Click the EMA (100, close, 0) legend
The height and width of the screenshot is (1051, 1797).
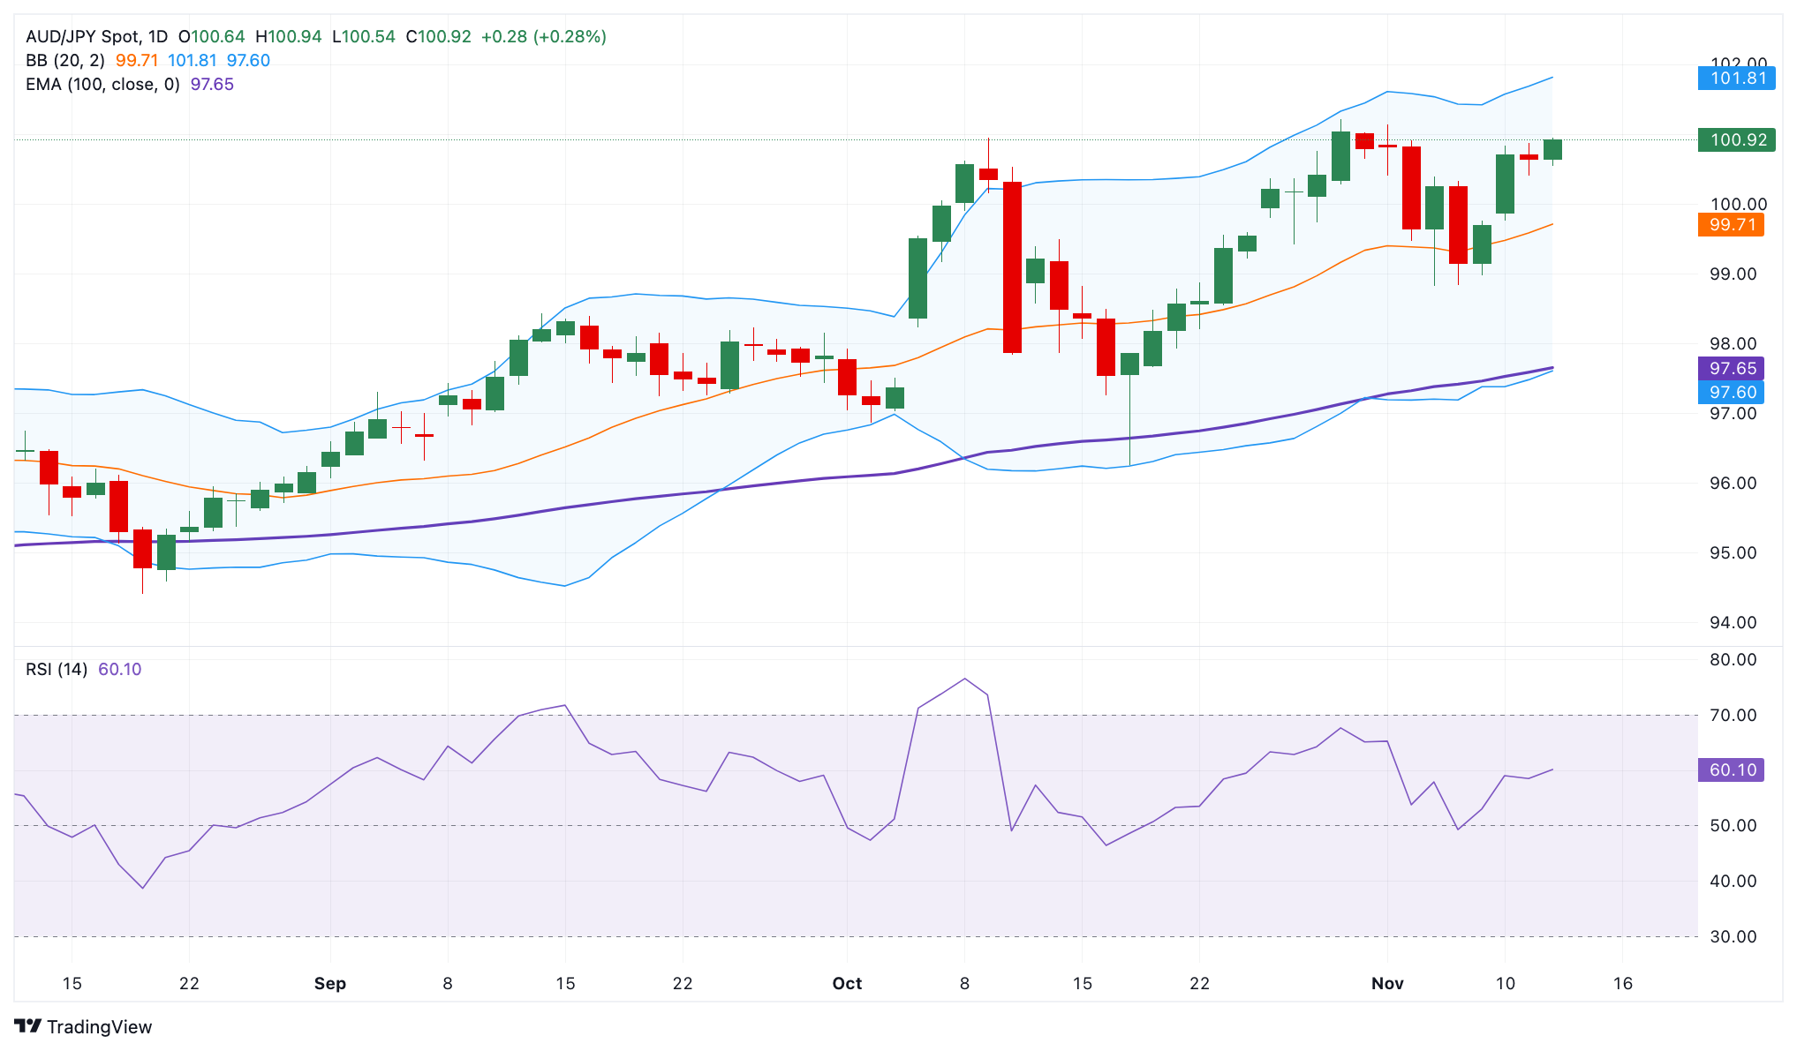pyautogui.click(x=102, y=85)
